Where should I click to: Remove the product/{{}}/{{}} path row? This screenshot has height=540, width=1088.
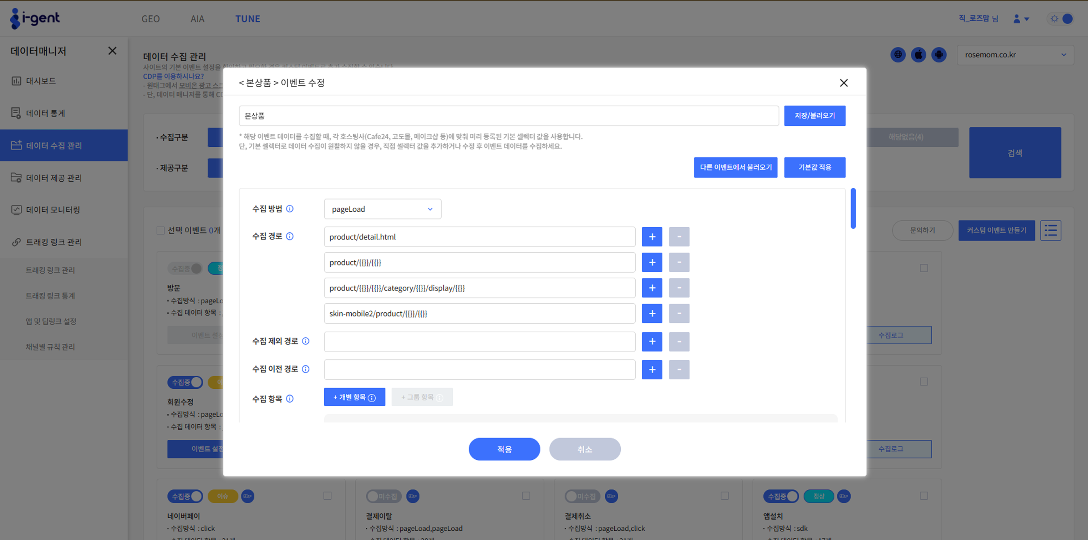click(679, 262)
